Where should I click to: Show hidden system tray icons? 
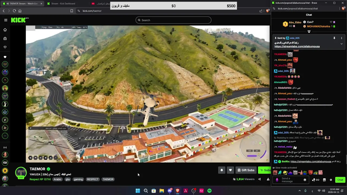pyautogui.click(x=300, y=191)
